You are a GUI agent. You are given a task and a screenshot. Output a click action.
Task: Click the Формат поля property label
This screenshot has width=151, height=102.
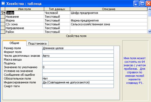(x=13, y=52)
